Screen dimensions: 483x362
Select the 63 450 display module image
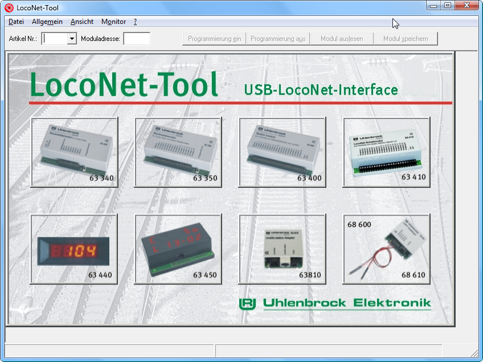(x=178, y=249)
